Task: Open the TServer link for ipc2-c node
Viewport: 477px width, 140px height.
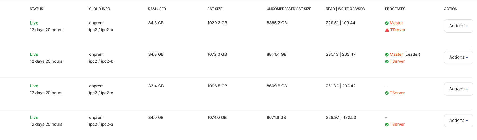Action: pyautogui.click(x=397, y=93)
